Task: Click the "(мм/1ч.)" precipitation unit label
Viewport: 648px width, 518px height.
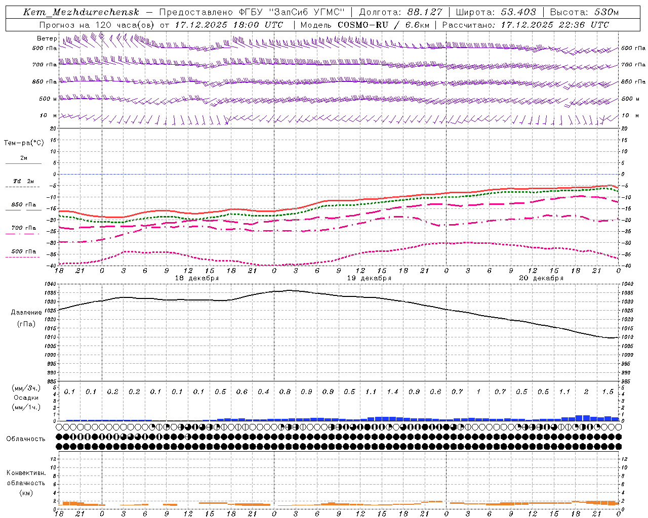Action: click(x=26, y=407)
